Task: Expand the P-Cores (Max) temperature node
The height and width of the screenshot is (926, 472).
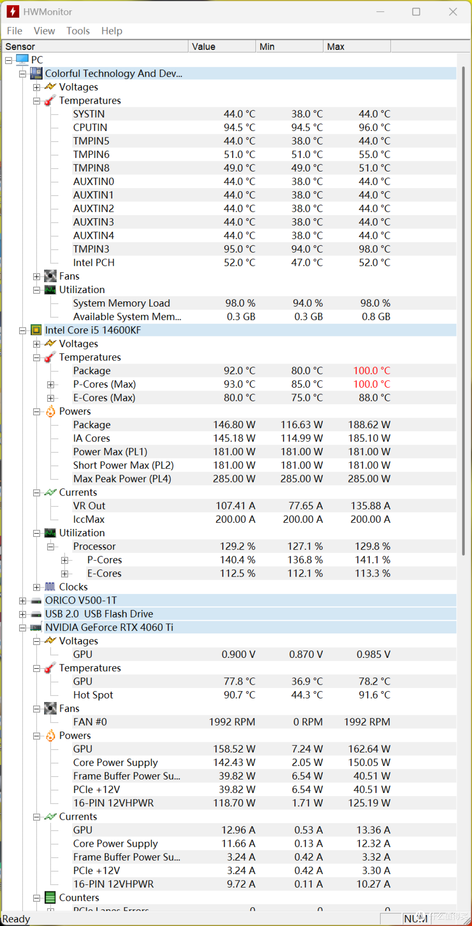Action: (50, 385)
